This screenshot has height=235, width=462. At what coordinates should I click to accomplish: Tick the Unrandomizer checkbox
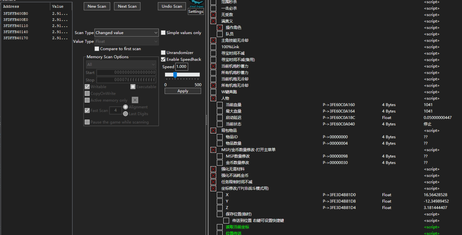pos(163,53)
